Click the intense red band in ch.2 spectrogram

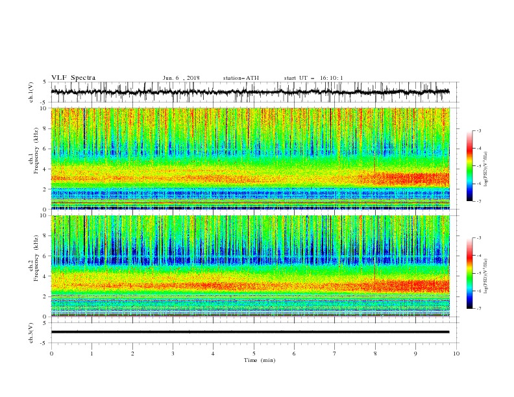(x=411, y=285)
